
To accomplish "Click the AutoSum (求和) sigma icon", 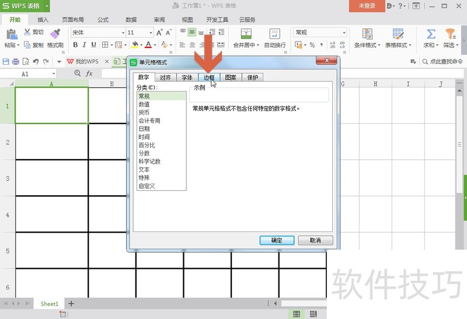I will (x=431, y=34).
